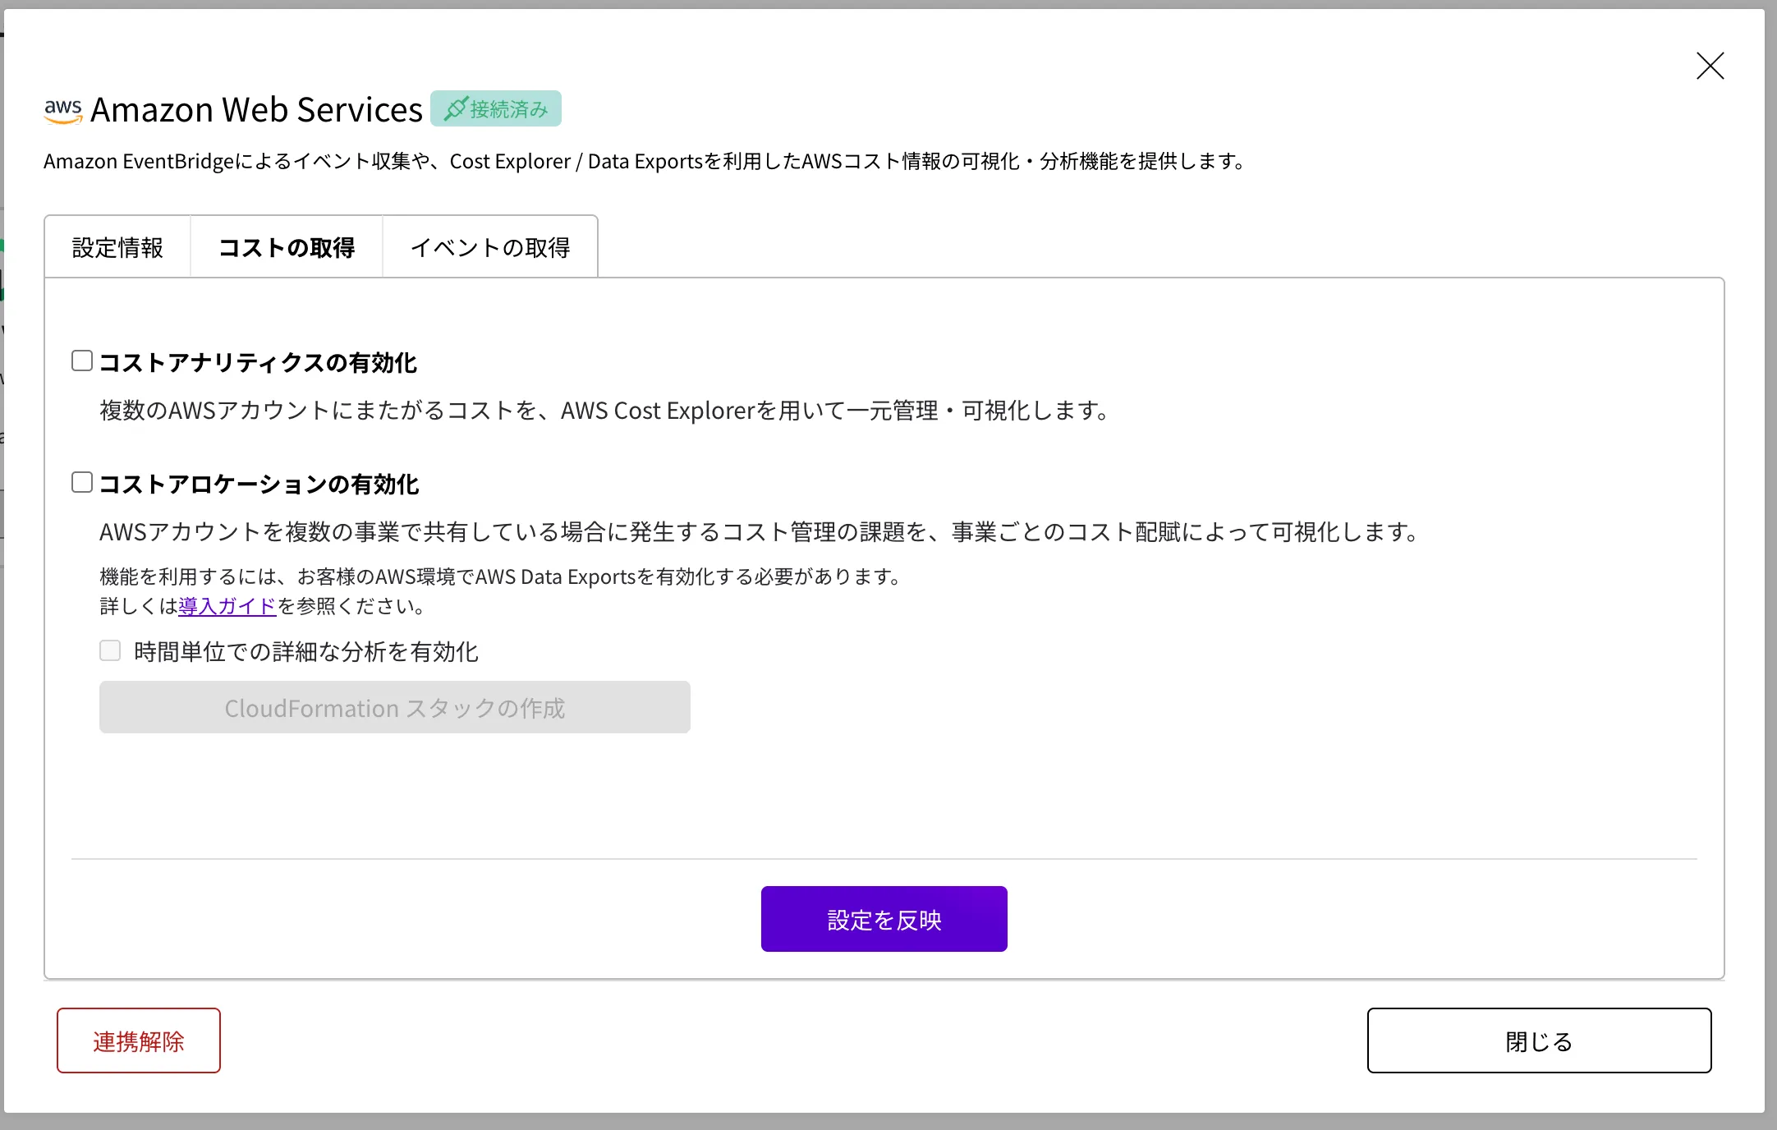Viewport: 1777px width, 1130px height.
Task: Close the dialog with the X icon
Action: 1710,66
